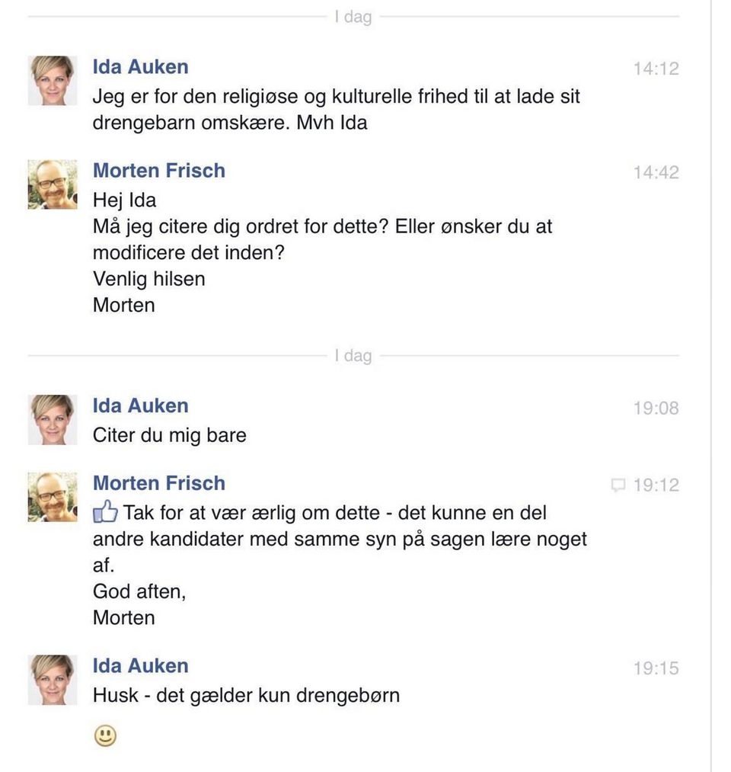Click the smiley emoji below the last message
Screen dimensions: 731x772
click(105, 735)
